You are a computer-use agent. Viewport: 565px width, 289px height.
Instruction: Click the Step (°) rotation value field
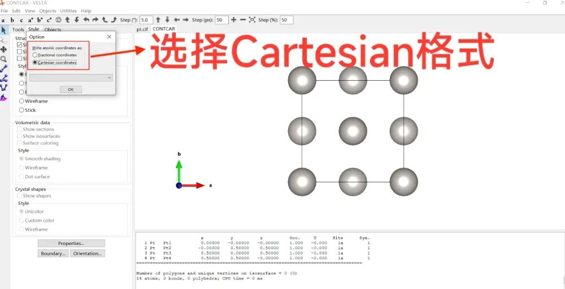pos(146,20)
